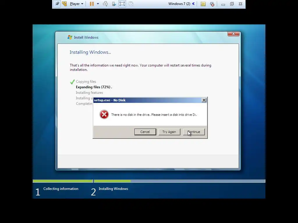The width and height of the screenshot is (298, 223).
Task: Click the green checkmark beside Copying files
Action: (x=72, y=82)
